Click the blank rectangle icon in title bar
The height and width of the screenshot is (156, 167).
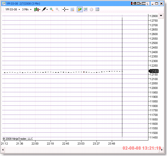click(144, 3)
